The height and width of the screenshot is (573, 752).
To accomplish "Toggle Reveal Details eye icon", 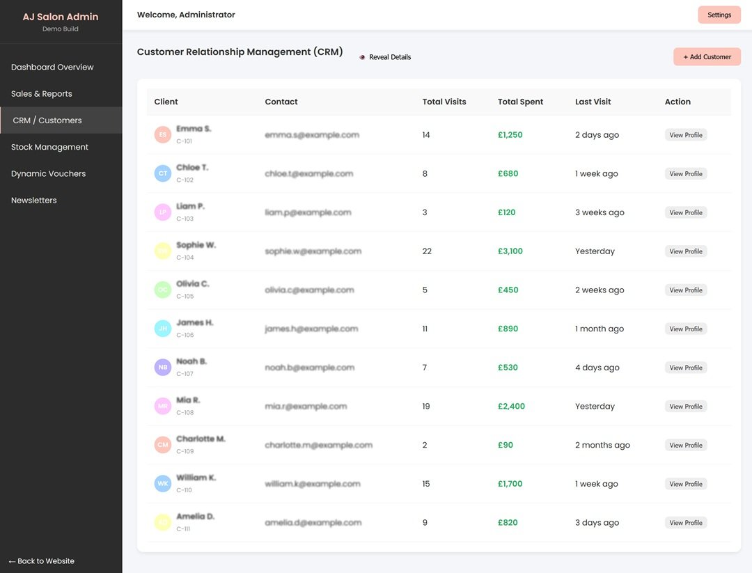I will [x=362, y=57].
